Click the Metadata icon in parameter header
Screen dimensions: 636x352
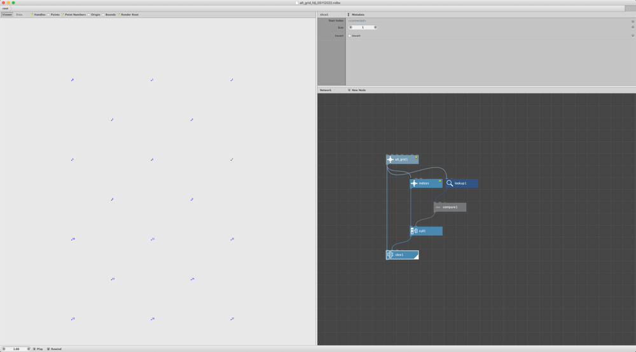(x=349, y=15)
